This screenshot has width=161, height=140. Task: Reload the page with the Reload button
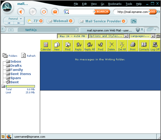click(44, 12)
